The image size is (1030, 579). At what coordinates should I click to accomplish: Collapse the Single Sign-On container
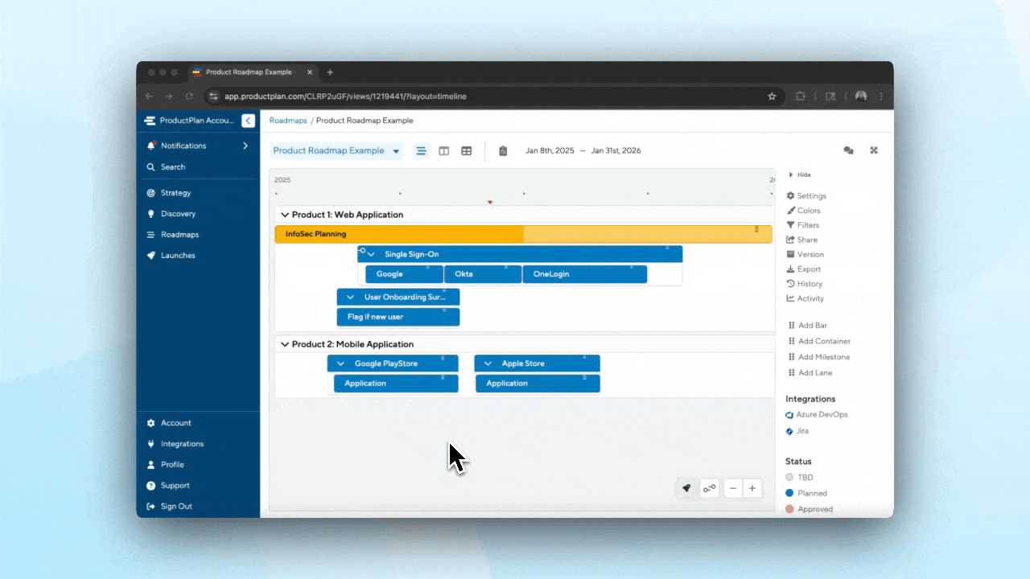(x=371, y=254)
